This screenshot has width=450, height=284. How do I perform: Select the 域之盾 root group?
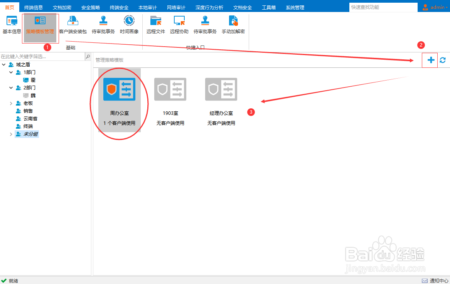click(x=20, y=65)
